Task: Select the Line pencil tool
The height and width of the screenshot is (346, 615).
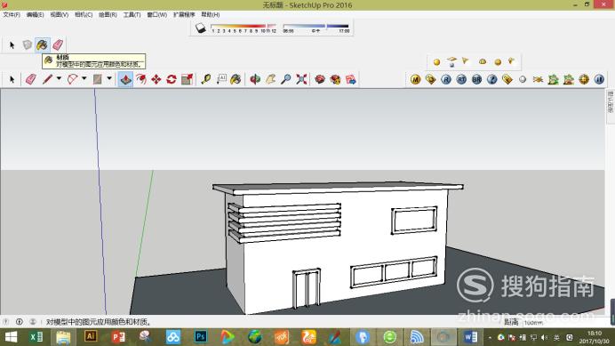Action: click(47, 79)
